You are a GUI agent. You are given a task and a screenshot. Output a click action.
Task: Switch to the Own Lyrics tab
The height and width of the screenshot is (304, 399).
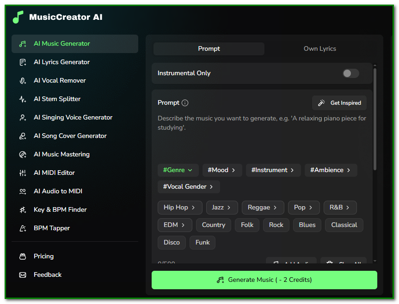click(319, 48)
